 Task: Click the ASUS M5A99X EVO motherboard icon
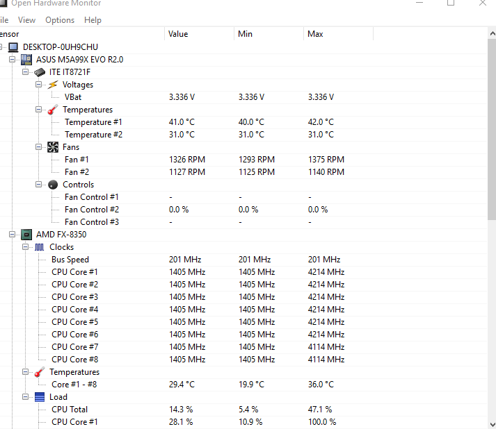pos(26,59)
